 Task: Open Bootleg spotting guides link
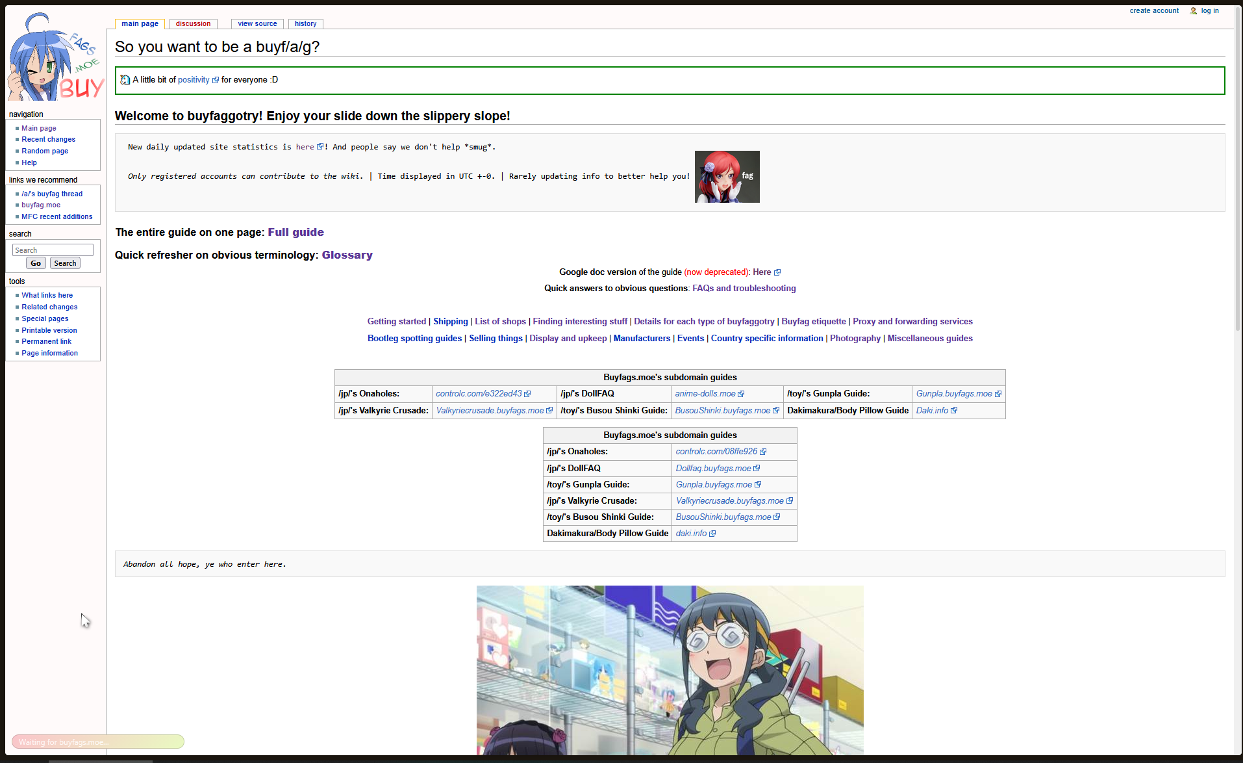[x=415, y=339]
